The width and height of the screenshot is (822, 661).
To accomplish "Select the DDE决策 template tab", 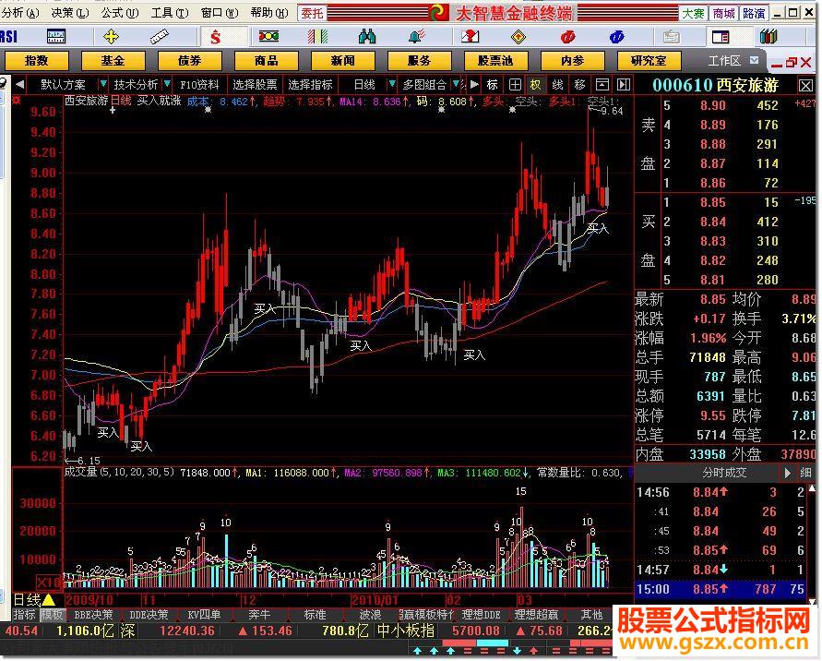I will click(x=149, y=614).
